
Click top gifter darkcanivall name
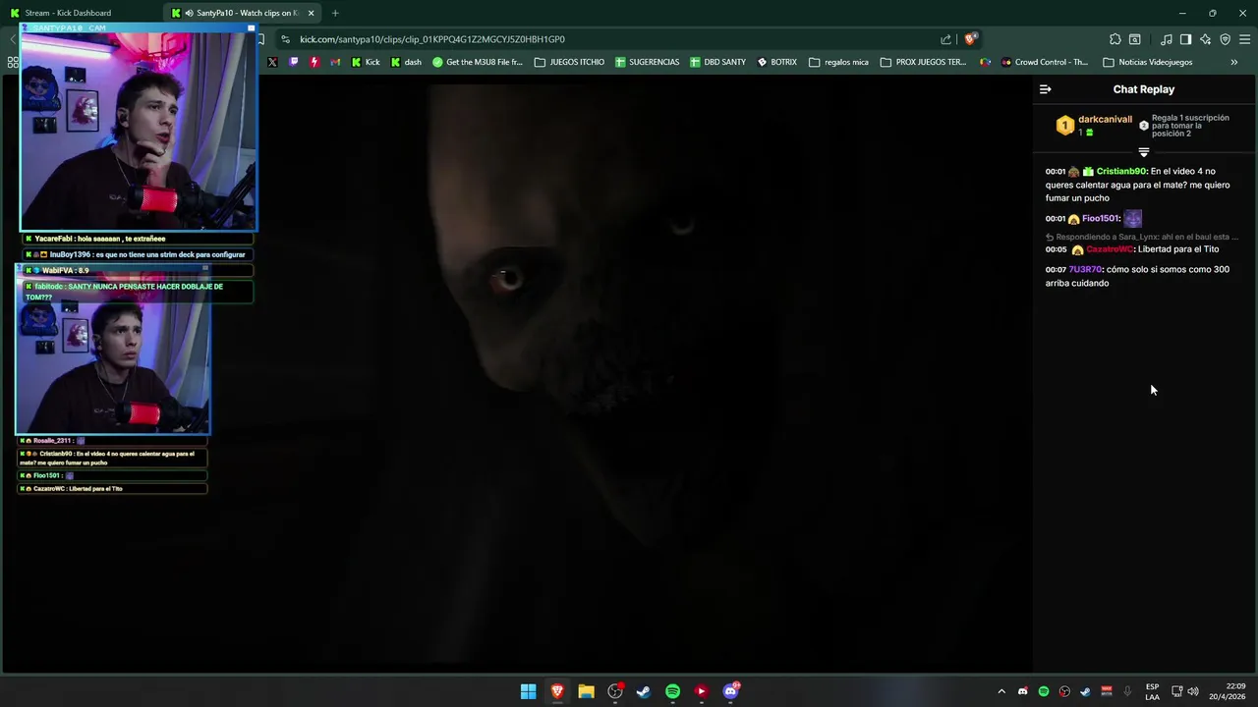[x=1105, y=120]
